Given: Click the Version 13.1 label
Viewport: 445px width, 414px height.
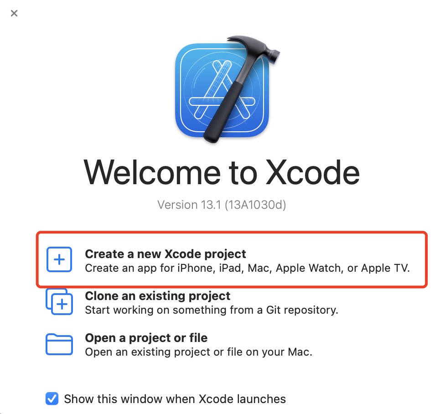Looking at the screenshot, I should click(x=189, y=205).
